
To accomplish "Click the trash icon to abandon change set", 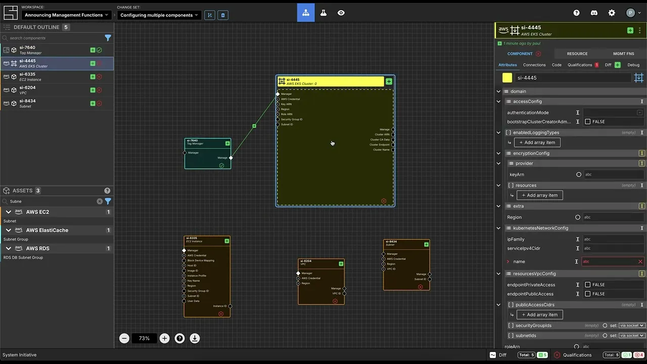I will (x=223, y=15).
